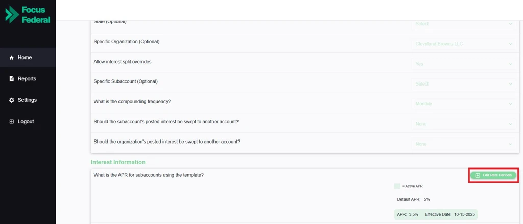Click the Focus Federal logo
Screen dimensions: 523x224
pyautogui.click(x=28, y=15)
